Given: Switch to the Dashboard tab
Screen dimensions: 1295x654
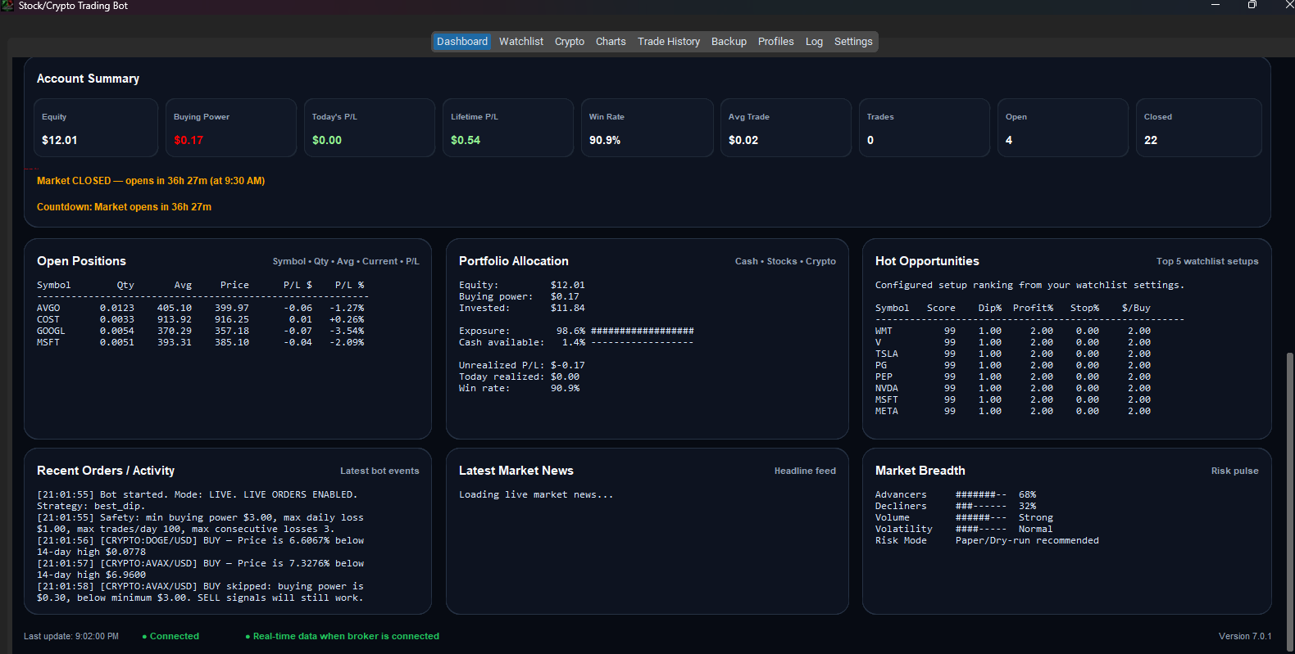Looking at the screenshot, I should [x=461, y=42].
